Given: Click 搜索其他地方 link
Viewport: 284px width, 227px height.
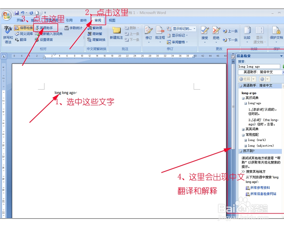Looking at the screenshot, I should [256, 171].
